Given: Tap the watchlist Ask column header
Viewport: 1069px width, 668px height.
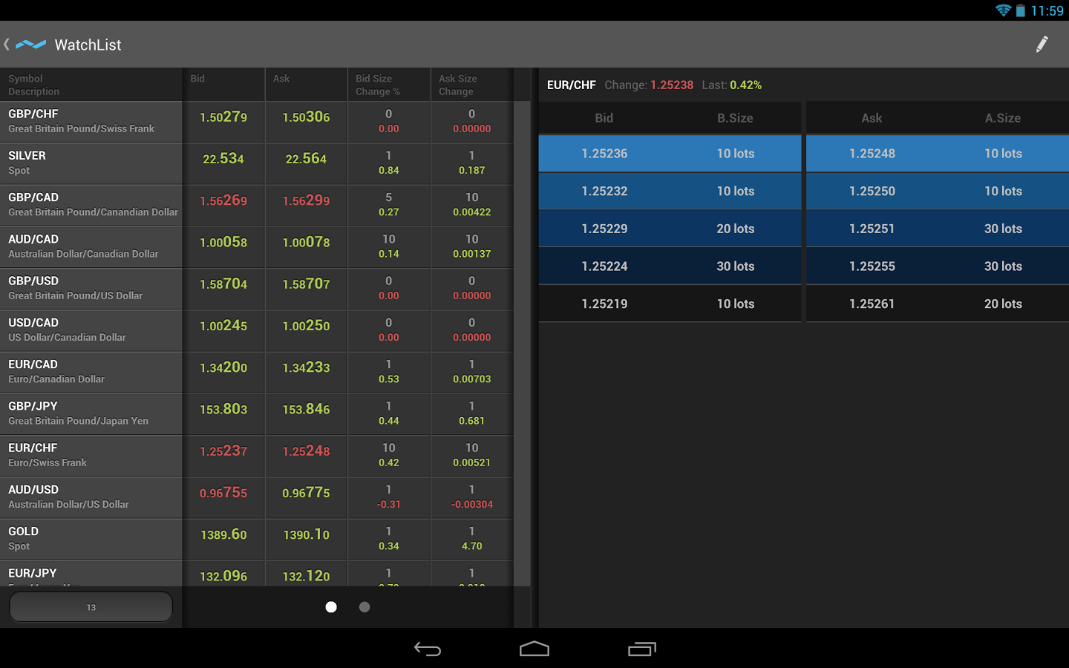Looking at the screenshot, I should [306, 85].
